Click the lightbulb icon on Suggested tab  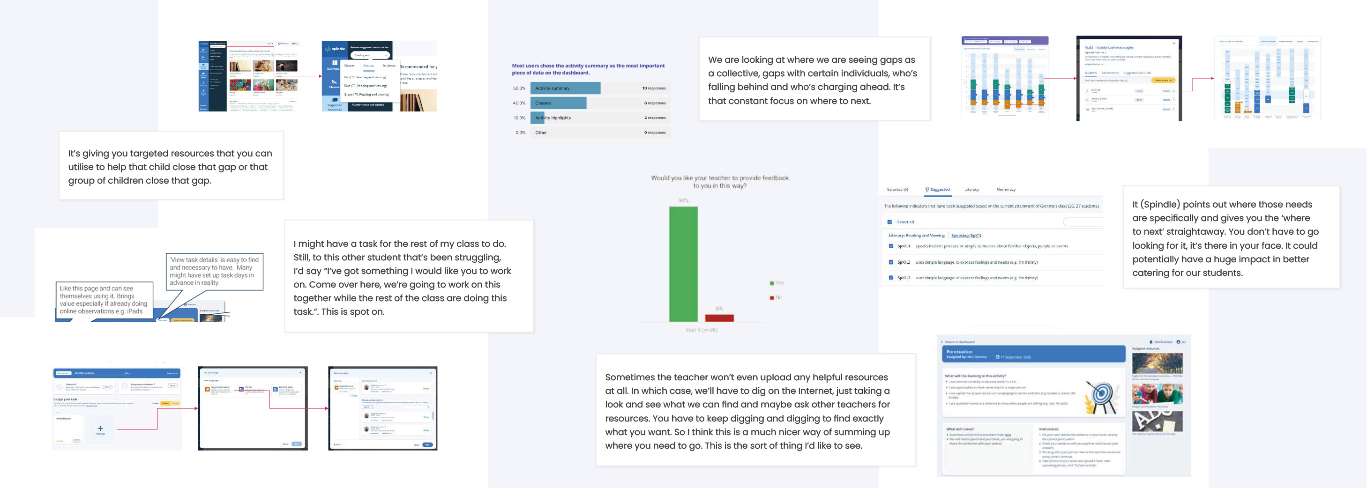tap(927, 189)
